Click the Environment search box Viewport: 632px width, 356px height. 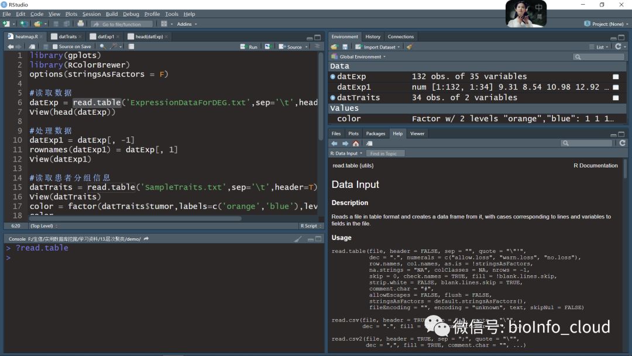599,57
